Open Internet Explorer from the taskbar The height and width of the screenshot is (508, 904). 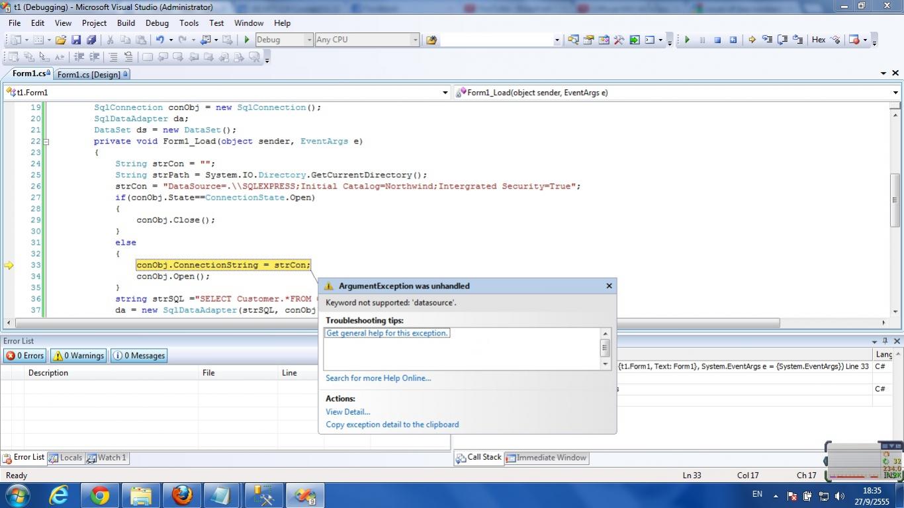[59, 495]
